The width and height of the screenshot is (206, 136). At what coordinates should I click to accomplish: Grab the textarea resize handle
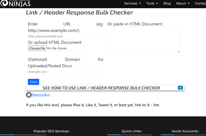coord(179,51)
